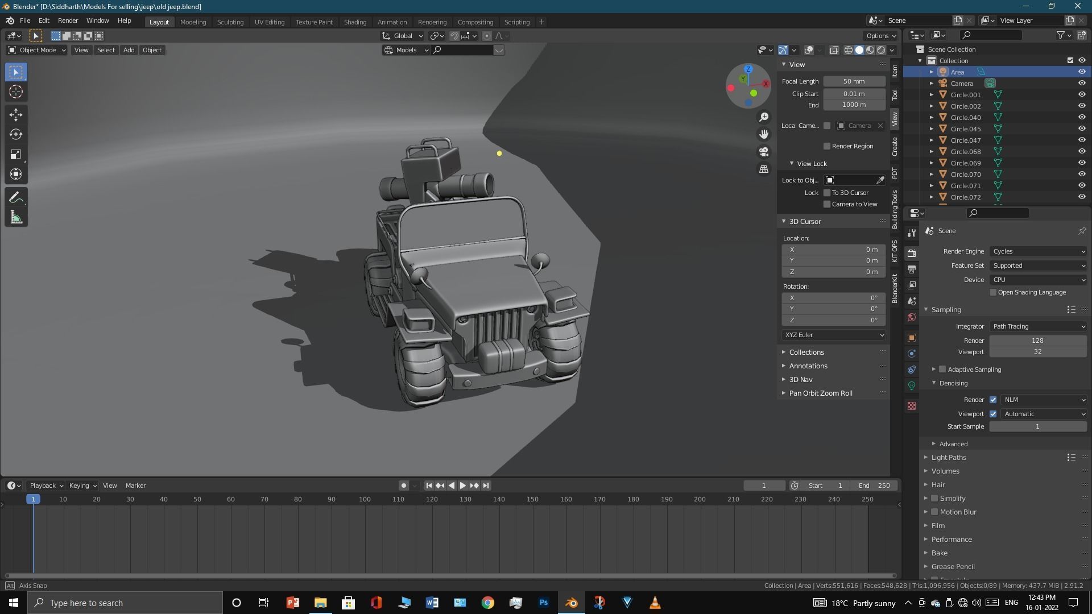Open the BlenderKit sidebar tab
The width and height of the screenshot is (1092, 614).
pos(895,288)
